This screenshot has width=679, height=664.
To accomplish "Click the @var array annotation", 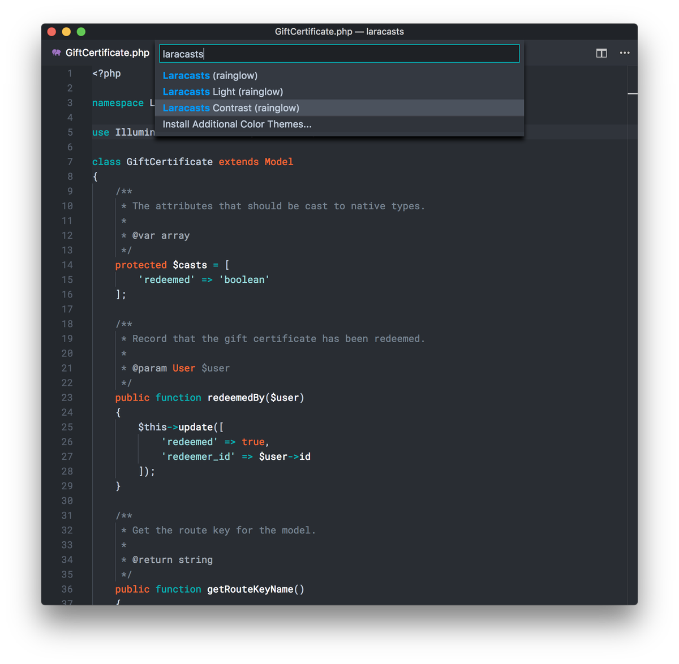I will point(161,235).
